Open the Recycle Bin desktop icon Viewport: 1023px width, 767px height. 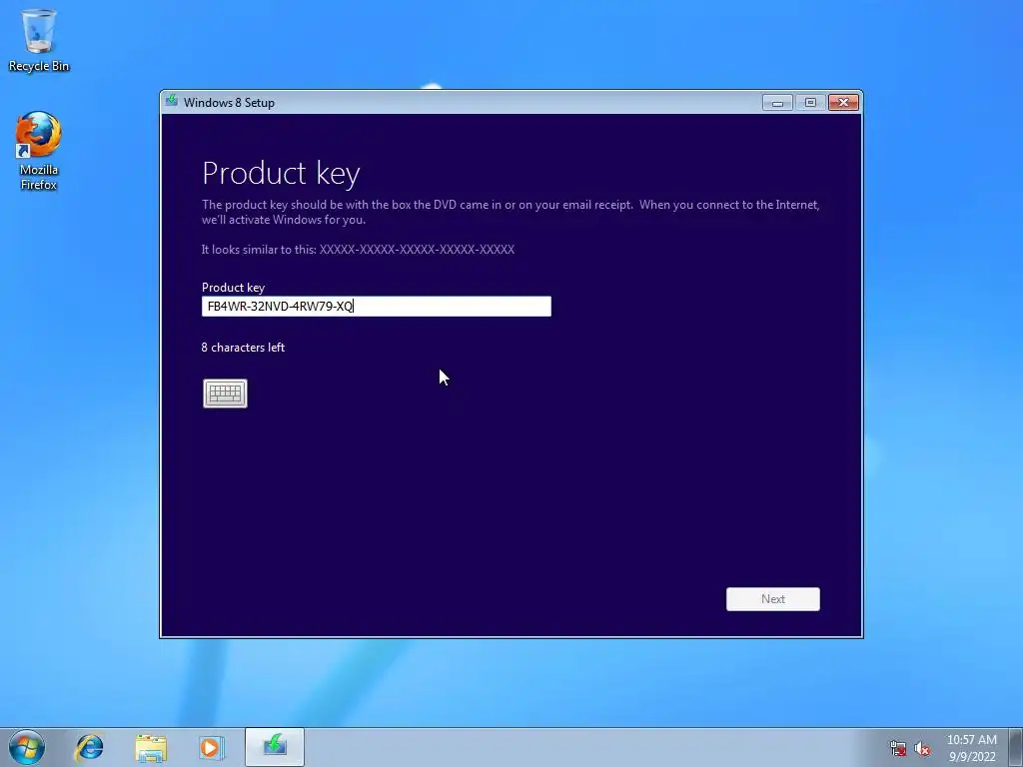(39, 40)
